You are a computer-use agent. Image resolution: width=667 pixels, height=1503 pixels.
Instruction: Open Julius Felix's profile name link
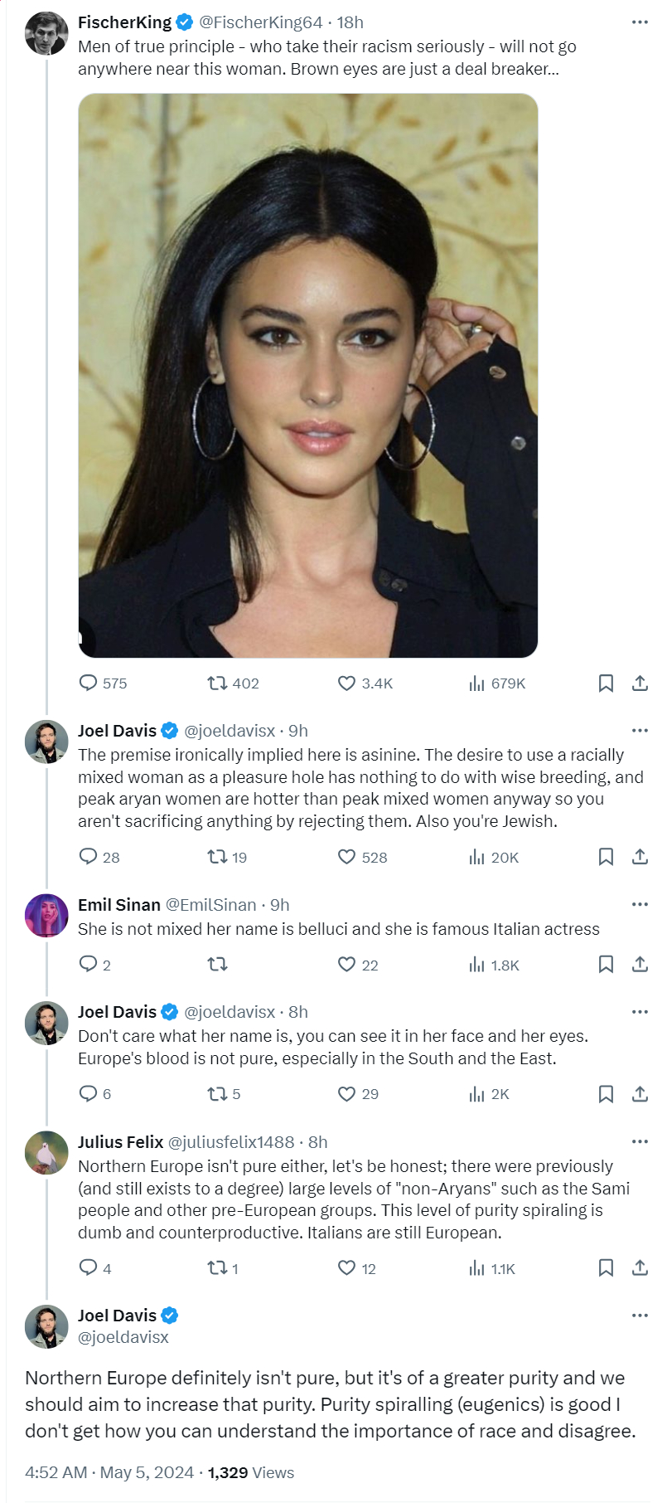click(x=120, y=1142)
